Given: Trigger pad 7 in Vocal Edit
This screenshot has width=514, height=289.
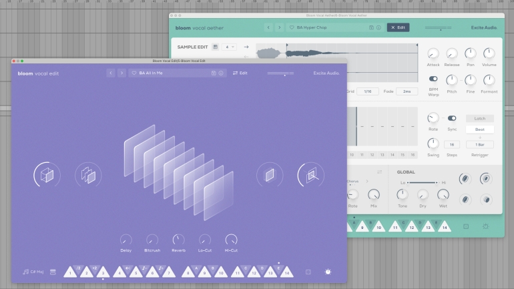Looking at the screenshot, I should (169, 272).
